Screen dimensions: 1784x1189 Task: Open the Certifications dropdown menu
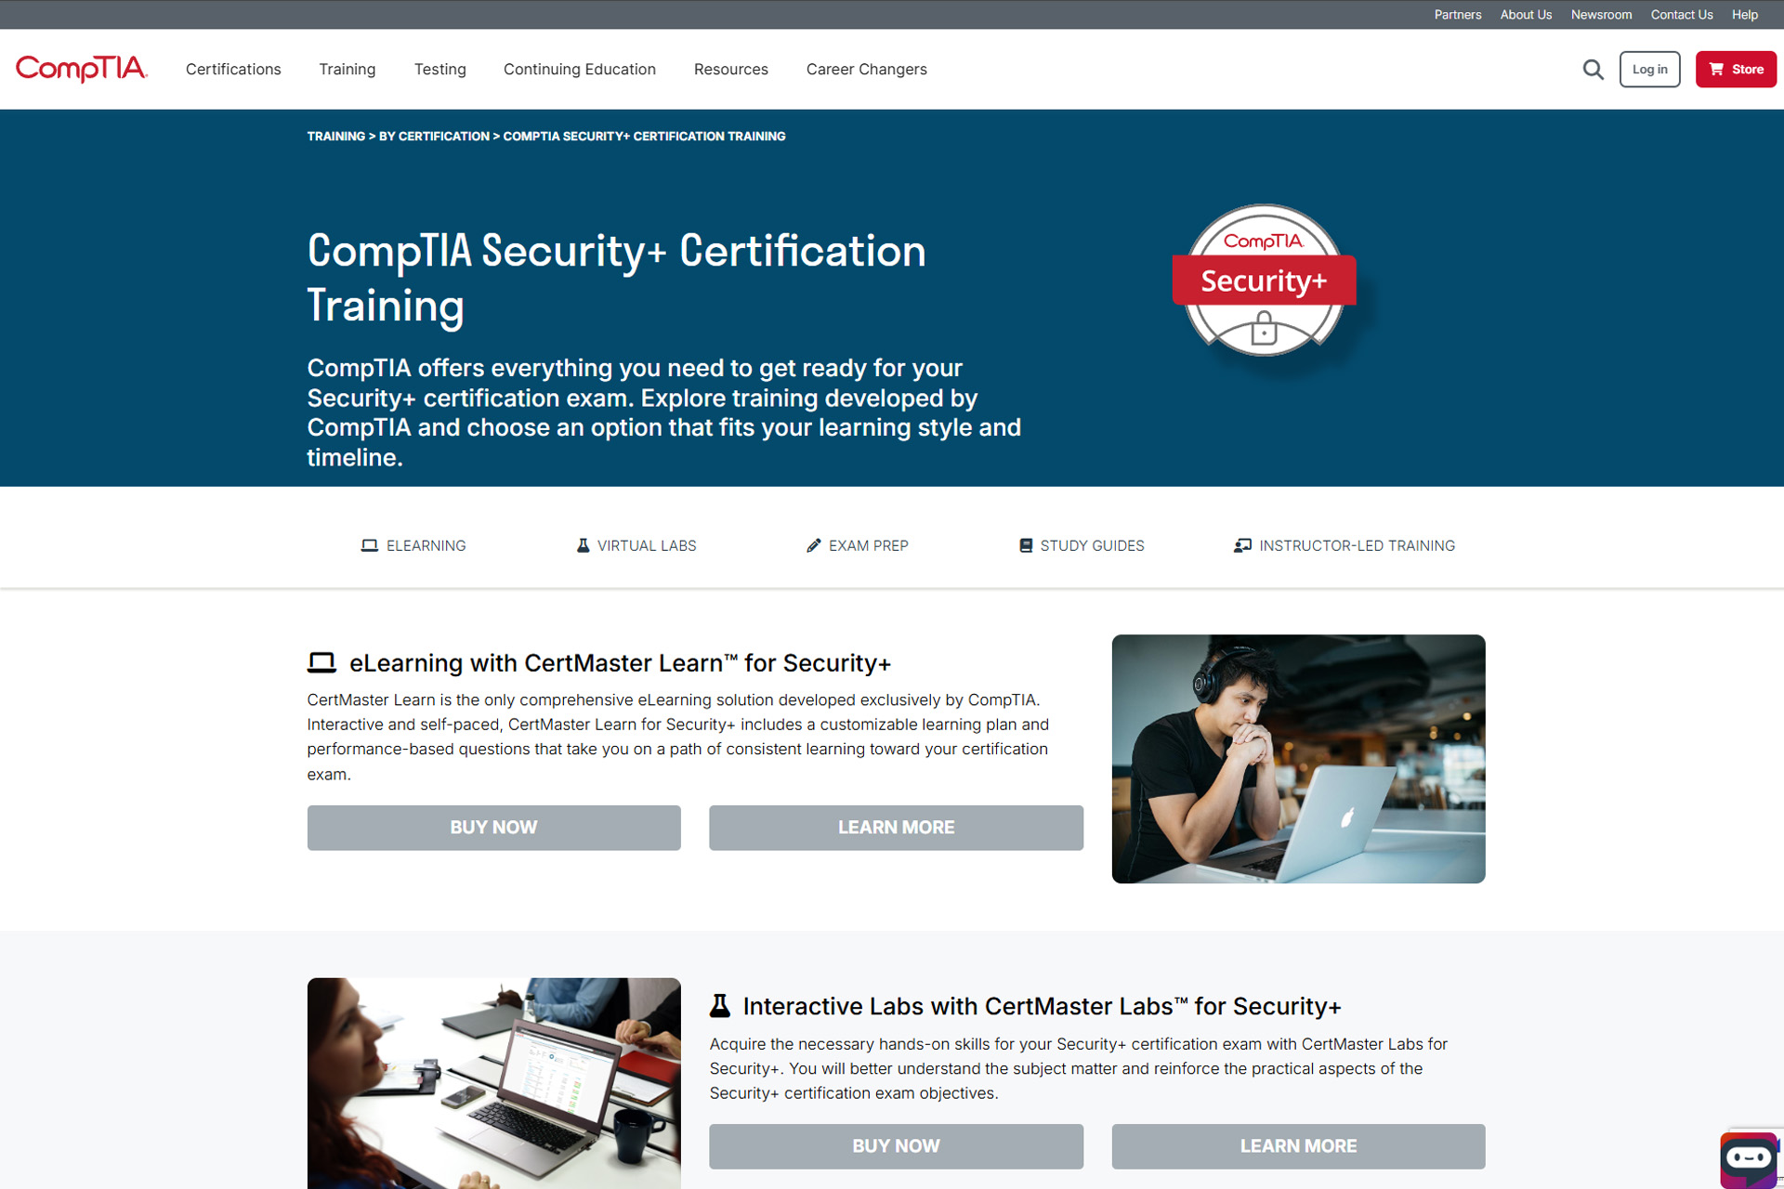[x=233, y=69]
